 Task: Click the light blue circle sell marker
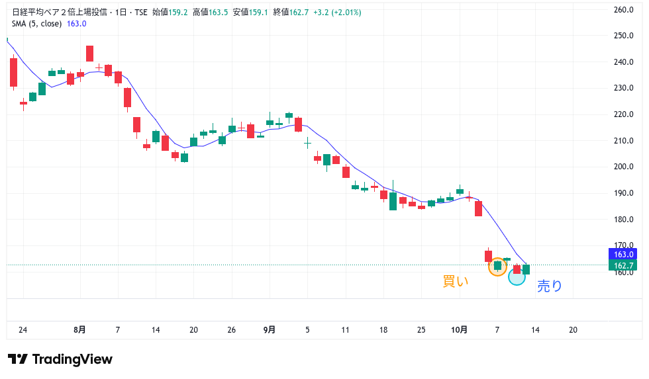[517, 277]
